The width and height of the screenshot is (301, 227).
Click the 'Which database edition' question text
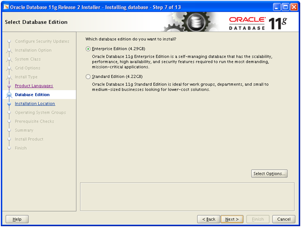click(131, 39)
